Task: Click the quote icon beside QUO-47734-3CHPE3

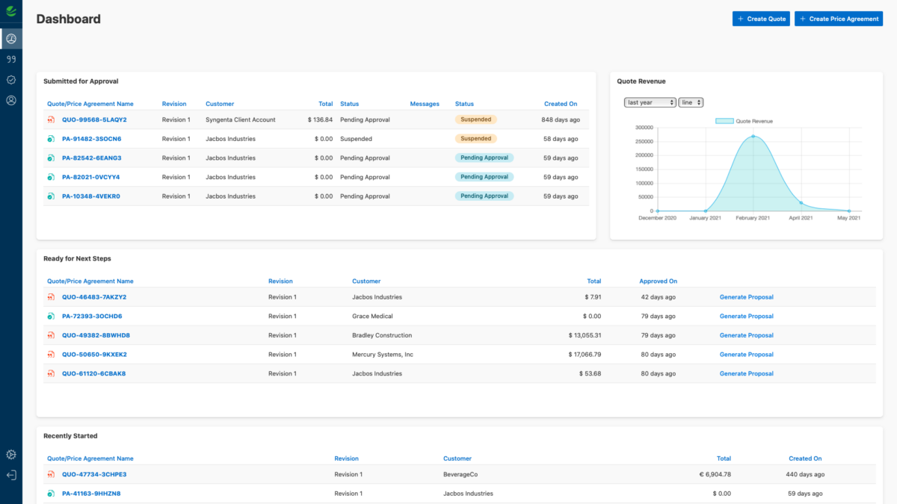Action: coord(50,474)
